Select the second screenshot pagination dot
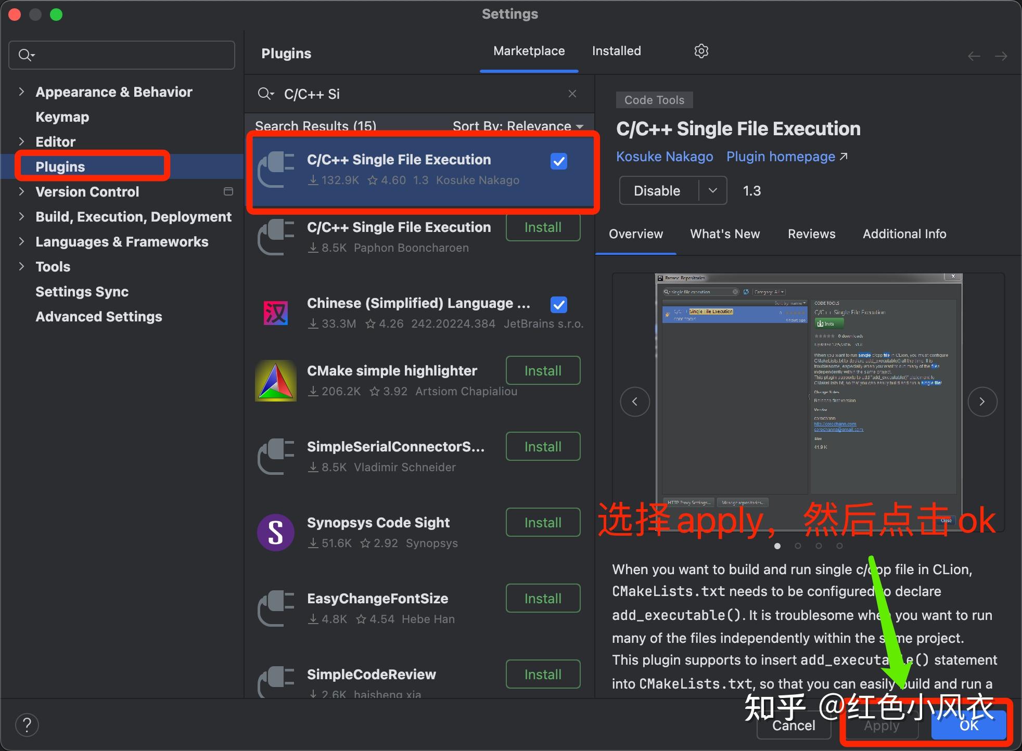 (798, 546)
